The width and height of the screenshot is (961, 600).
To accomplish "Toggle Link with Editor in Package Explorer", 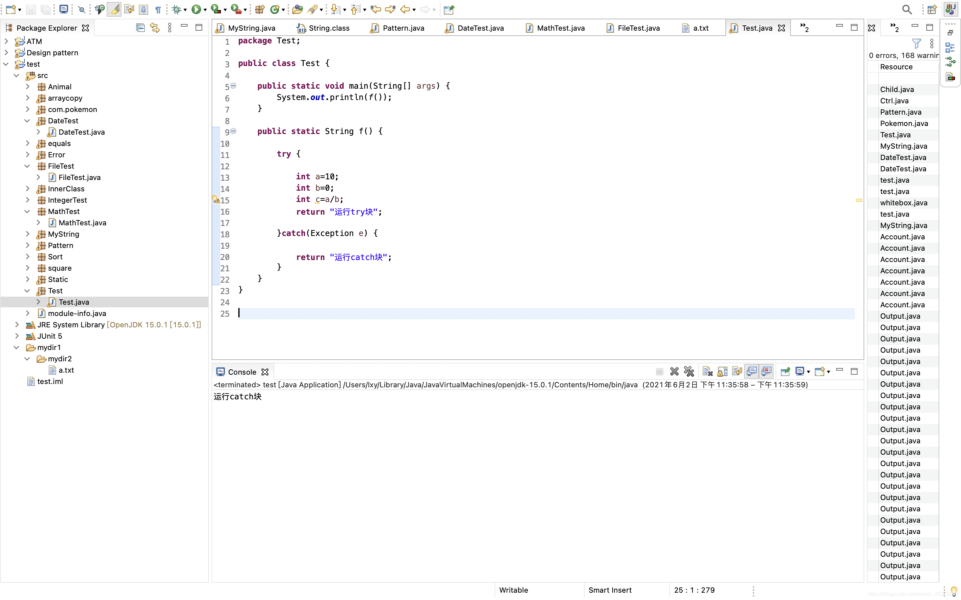I will pos(155,27).
